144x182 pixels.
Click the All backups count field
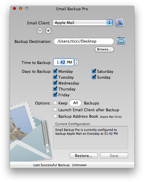(75, 103)
